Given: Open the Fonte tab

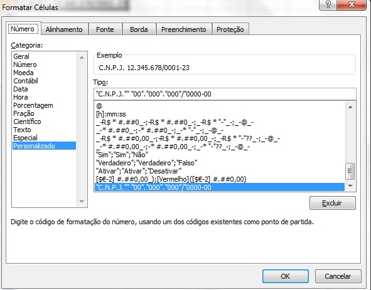Looking at the screenshot, I should [105, 29].
